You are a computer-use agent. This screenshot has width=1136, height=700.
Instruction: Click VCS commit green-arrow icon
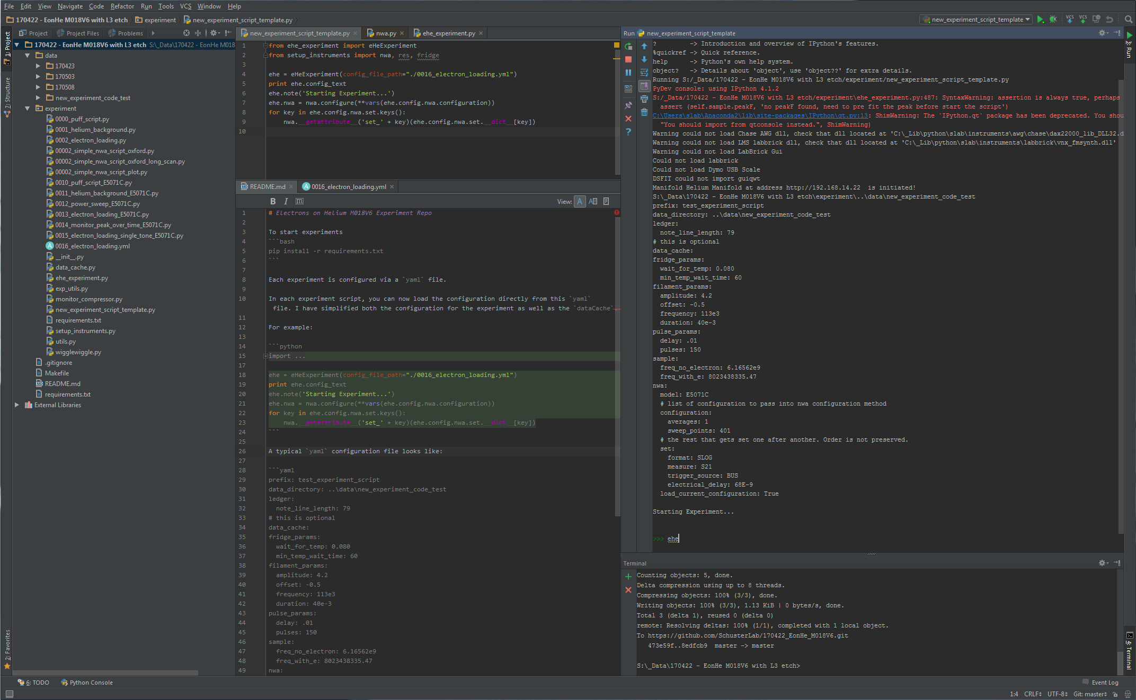pyautogui.click(x=1083, y=20)
